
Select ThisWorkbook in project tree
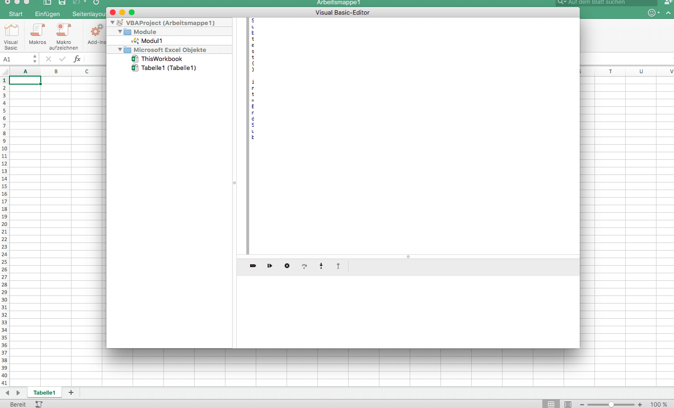[162, 59]
